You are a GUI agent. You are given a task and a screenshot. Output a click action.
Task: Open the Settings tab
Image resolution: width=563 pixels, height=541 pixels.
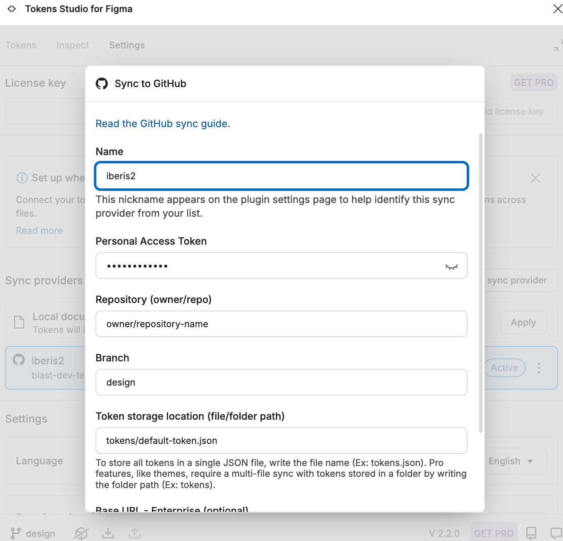pos(127,45)
